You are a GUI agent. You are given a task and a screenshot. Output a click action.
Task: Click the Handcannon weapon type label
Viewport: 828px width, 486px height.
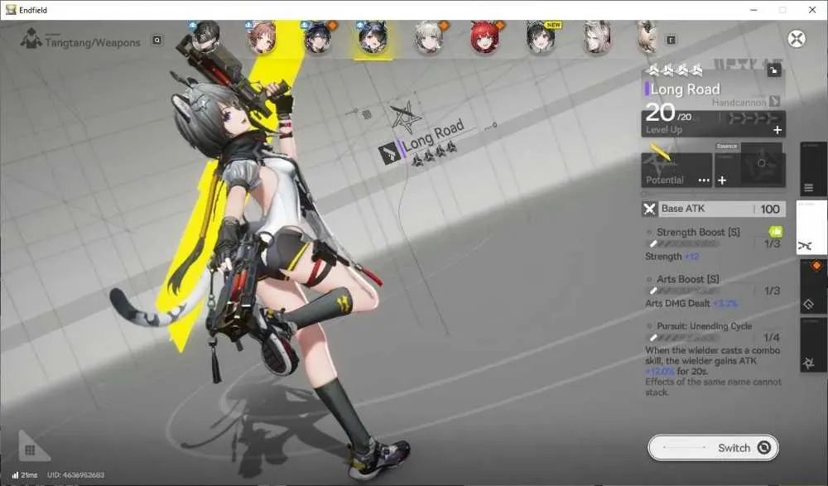coord(739,102)
